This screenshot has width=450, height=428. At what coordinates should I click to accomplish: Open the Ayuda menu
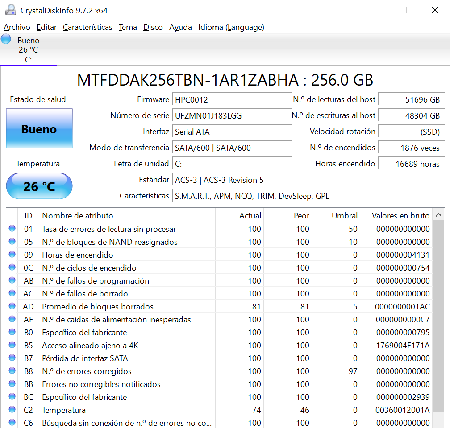click(x=180, y=27)
